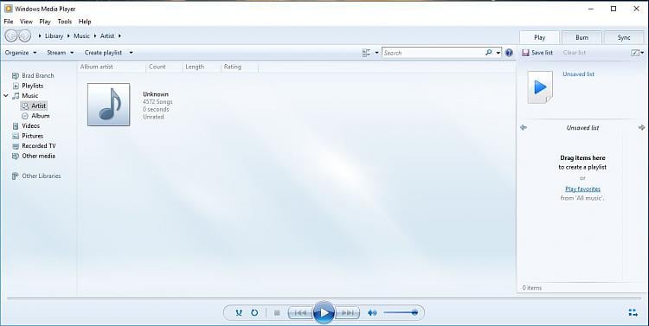Open the View menu
This screenshot has height=326, width=649.
26,22
